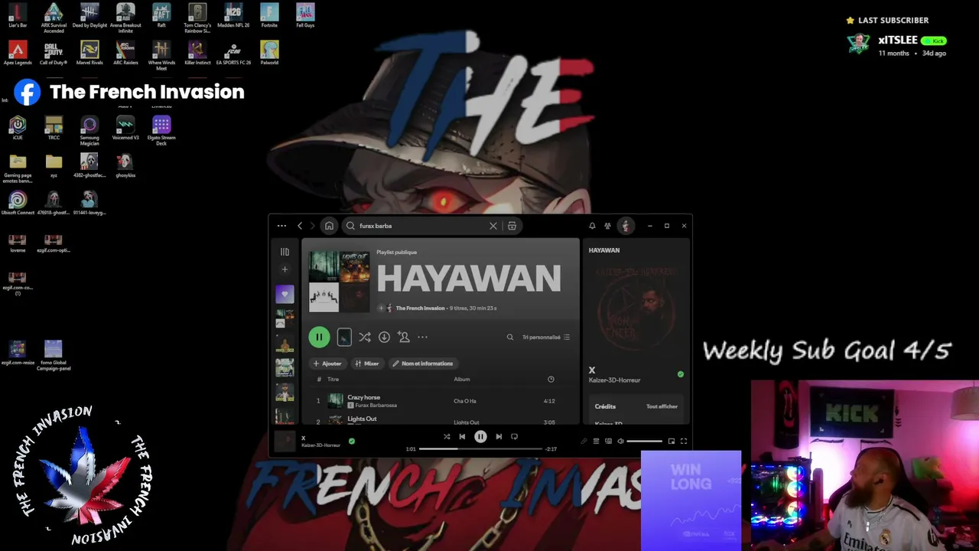Open the play queue

coord(596,441)
